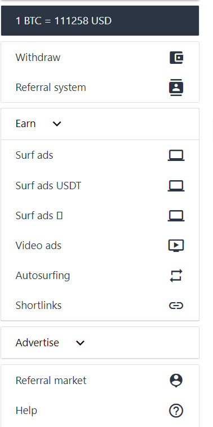Open the Withdraw menu entry
Screen dimensions: 213x427
coord(100,58)
